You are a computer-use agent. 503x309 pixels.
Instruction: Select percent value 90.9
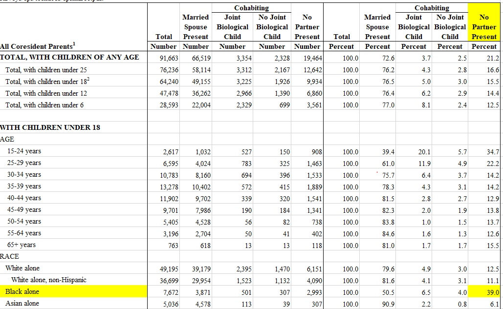point(388,304)
